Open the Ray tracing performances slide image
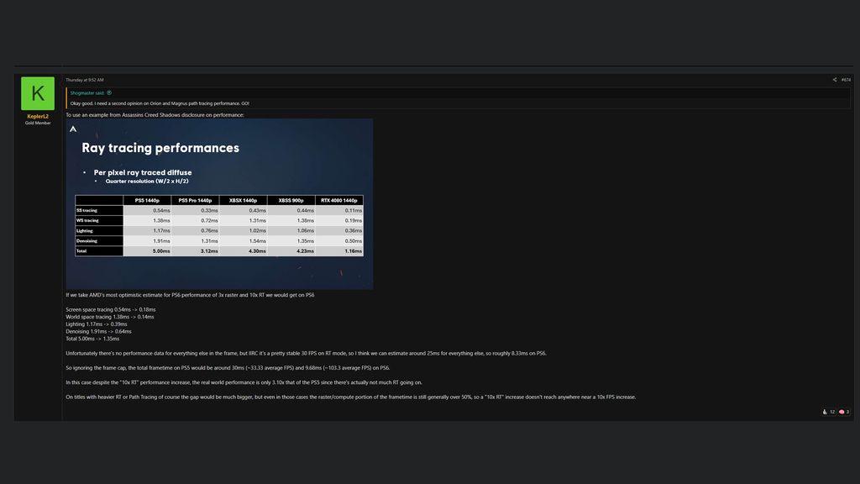 click(219, 203)
